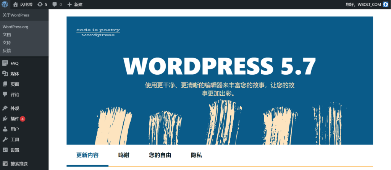Click the user avatar icon beside WBOLT_COM
This screenshot has width=391, height=170.
[x=386, y=5]
